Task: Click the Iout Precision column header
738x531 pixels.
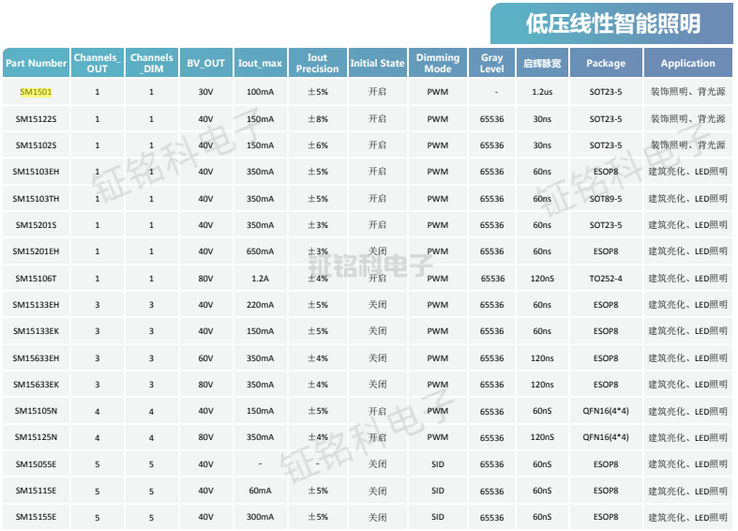Action: 318,63
